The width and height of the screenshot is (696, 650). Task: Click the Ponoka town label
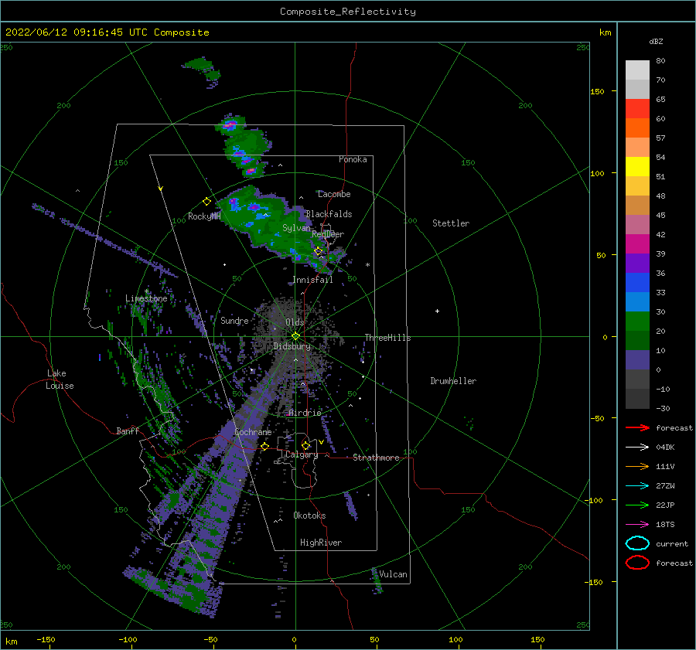coord(353,159)
